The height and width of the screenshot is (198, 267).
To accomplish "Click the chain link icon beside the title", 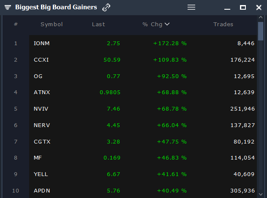I will point(106,8).
